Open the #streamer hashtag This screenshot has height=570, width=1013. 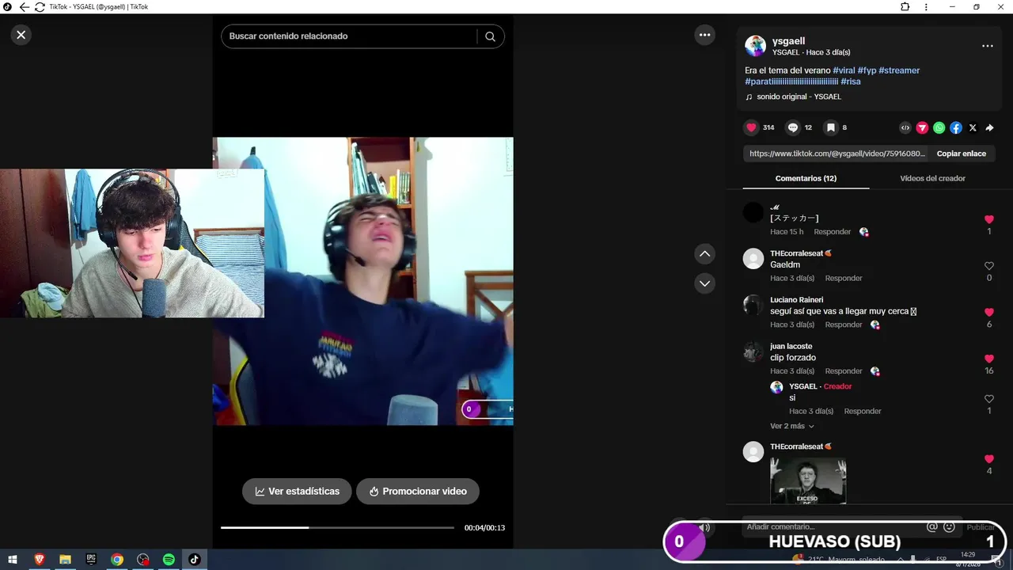click(x=899, y=70)
